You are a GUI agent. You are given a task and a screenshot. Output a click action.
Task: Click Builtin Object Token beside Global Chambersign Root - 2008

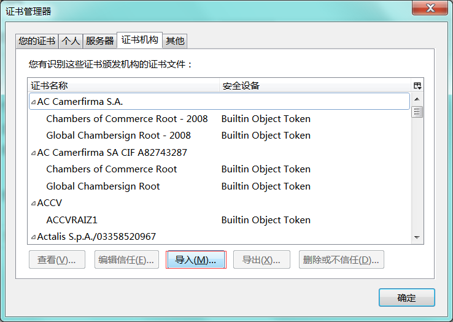coord(266,136)
